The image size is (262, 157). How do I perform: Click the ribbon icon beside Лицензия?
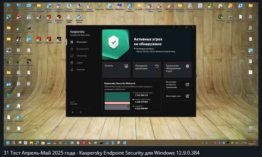tap(72, 70)
